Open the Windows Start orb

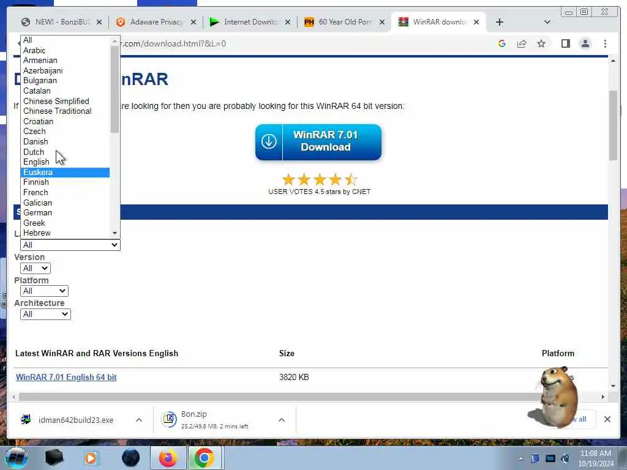point(16,458)
